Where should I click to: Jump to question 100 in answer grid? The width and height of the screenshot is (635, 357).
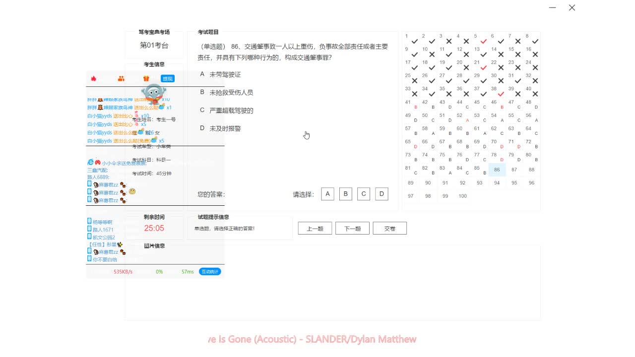462,196
